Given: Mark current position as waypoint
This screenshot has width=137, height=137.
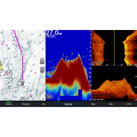Looking at the screenshot, I should pyautogui.click(x=111, y=104).
